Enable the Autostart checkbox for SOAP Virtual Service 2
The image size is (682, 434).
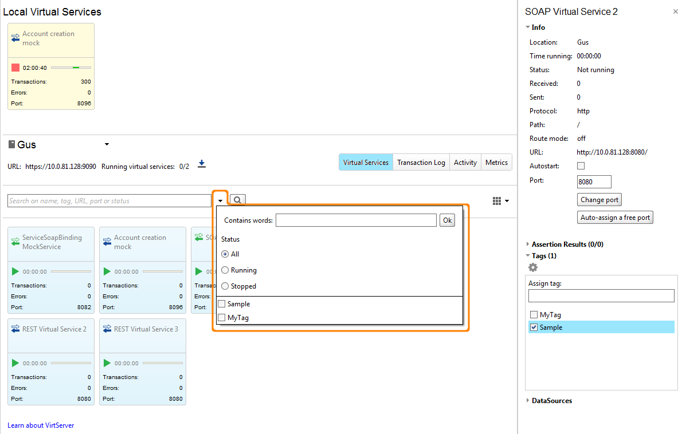point(581,165)
